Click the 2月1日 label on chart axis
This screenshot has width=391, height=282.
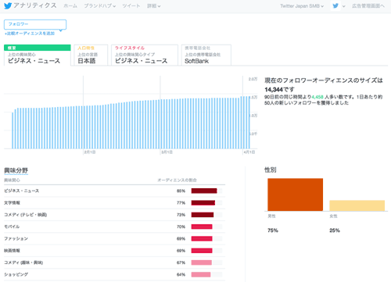[90, 152]
